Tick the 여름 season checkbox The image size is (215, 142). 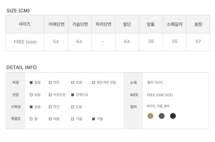pos(50,119)
